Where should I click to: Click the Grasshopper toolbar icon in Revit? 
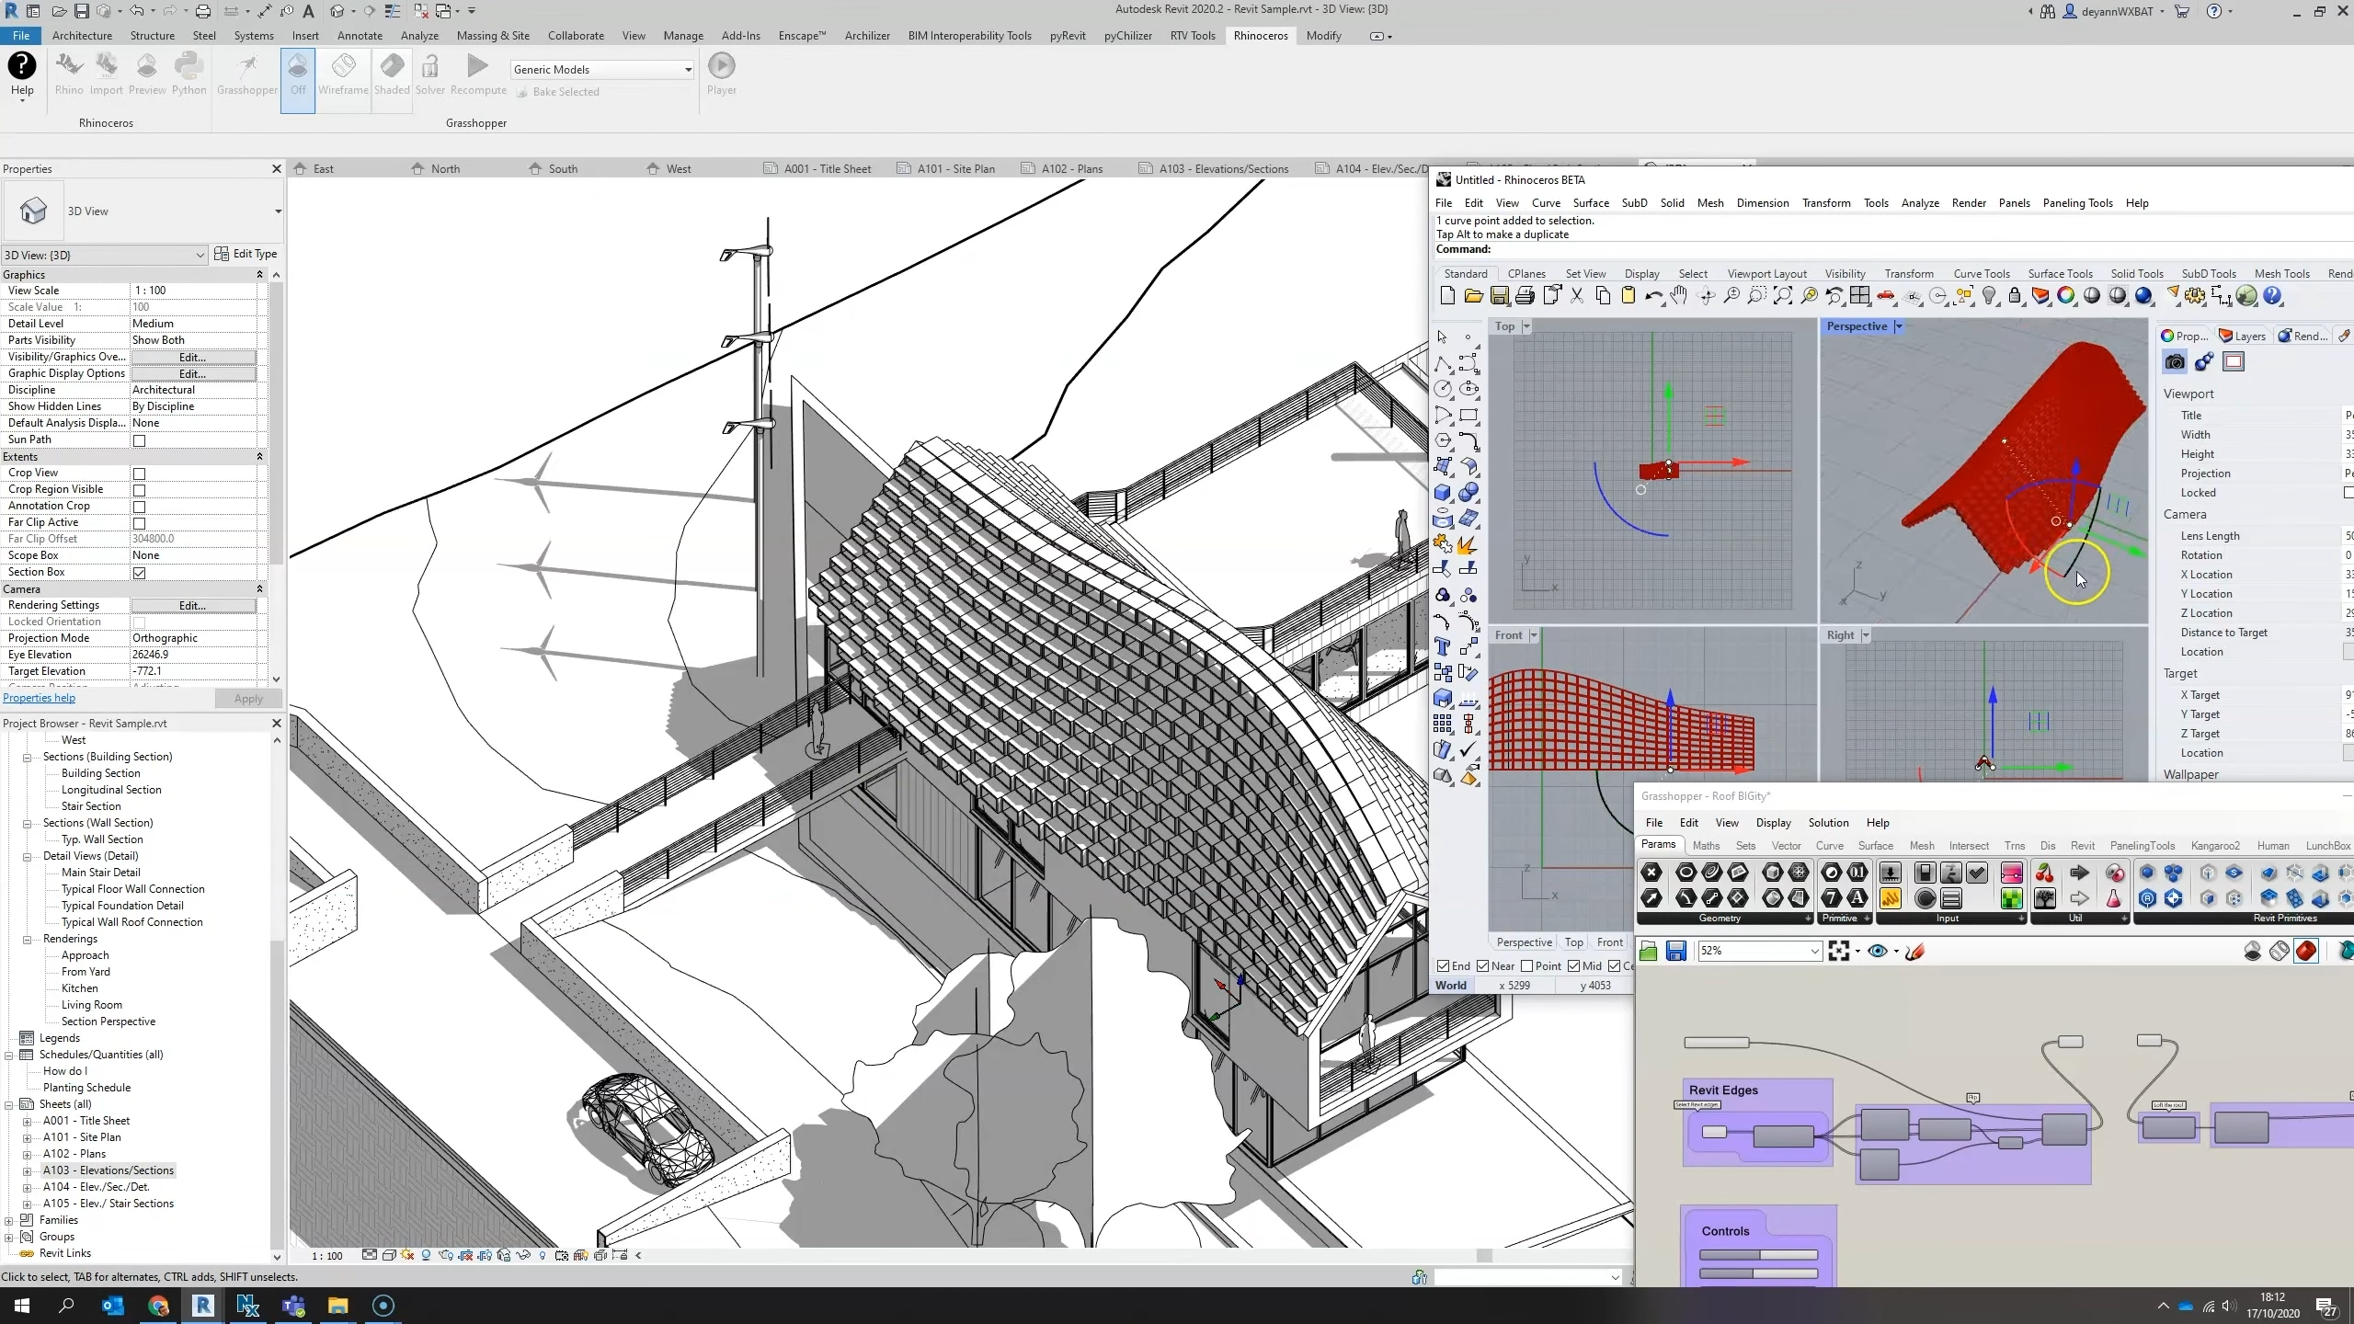(x=246, y=73)
